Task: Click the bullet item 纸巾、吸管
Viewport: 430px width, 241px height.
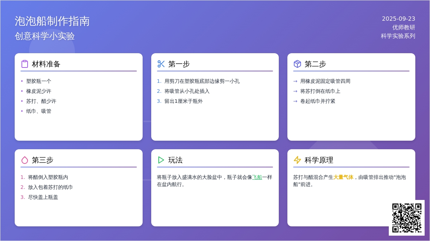Action: click(x=39, y=111)
